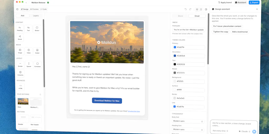
Task: Click the Export button
Action: tap(254, 3)
